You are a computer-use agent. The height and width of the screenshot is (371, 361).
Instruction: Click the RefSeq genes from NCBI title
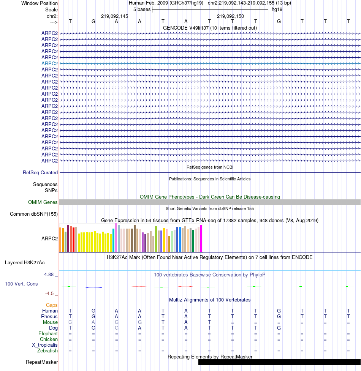coord(210,167)
